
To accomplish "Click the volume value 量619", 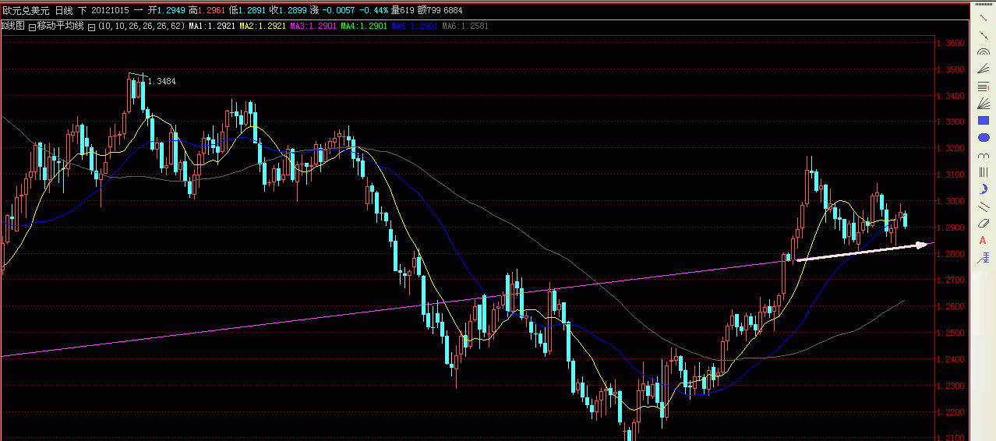I will [402, 10].
